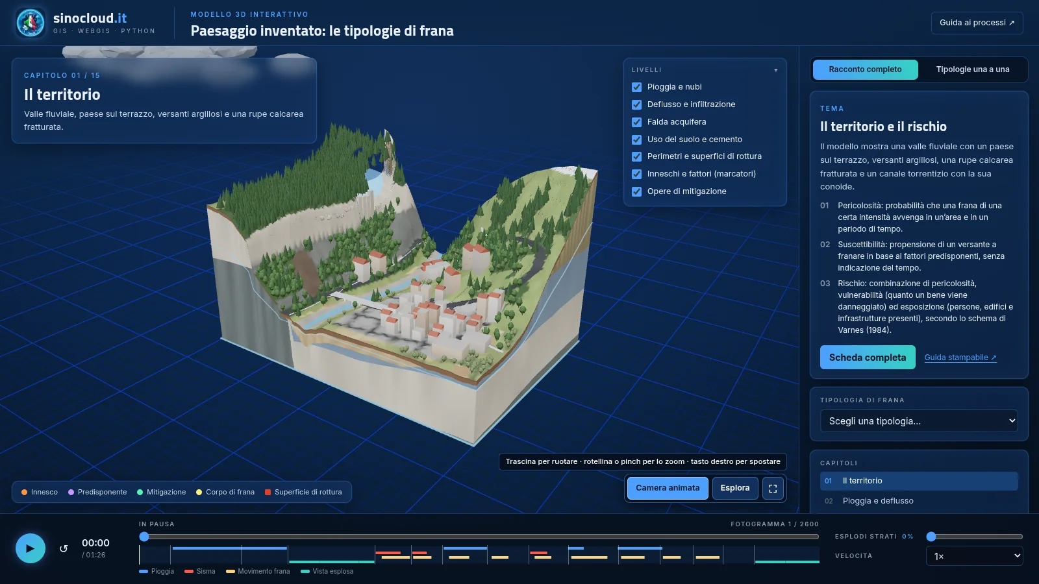Toggle Perimetri e superfici di rottura
1039x584 pixels.
pyautogui.click(x=636, y=156)
